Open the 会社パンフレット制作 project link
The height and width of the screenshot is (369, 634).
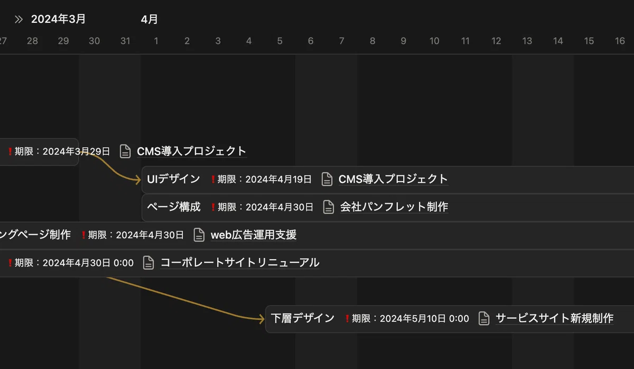click(x=394, y=207)
